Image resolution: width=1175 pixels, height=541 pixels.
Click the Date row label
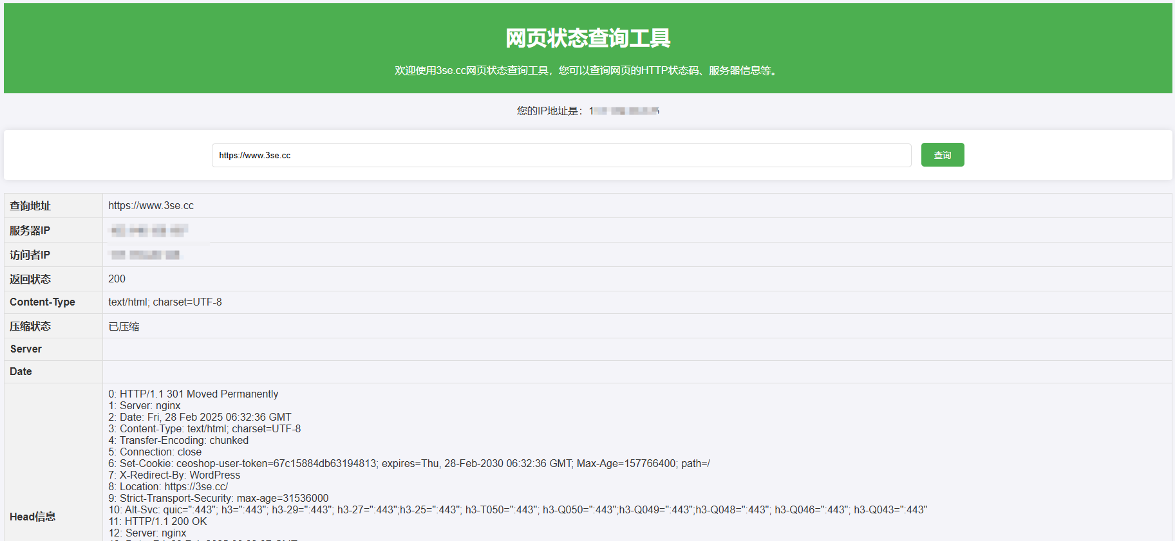[21, 372]
